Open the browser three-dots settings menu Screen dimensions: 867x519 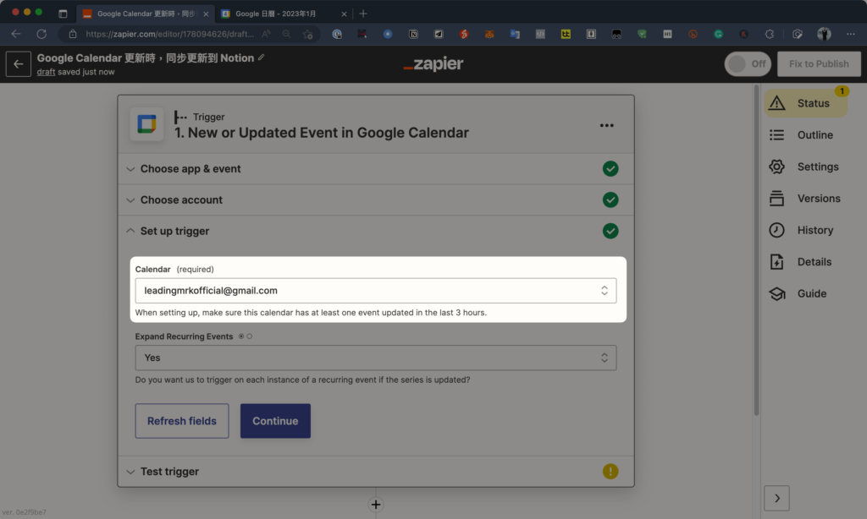click(x=850, y=34)
